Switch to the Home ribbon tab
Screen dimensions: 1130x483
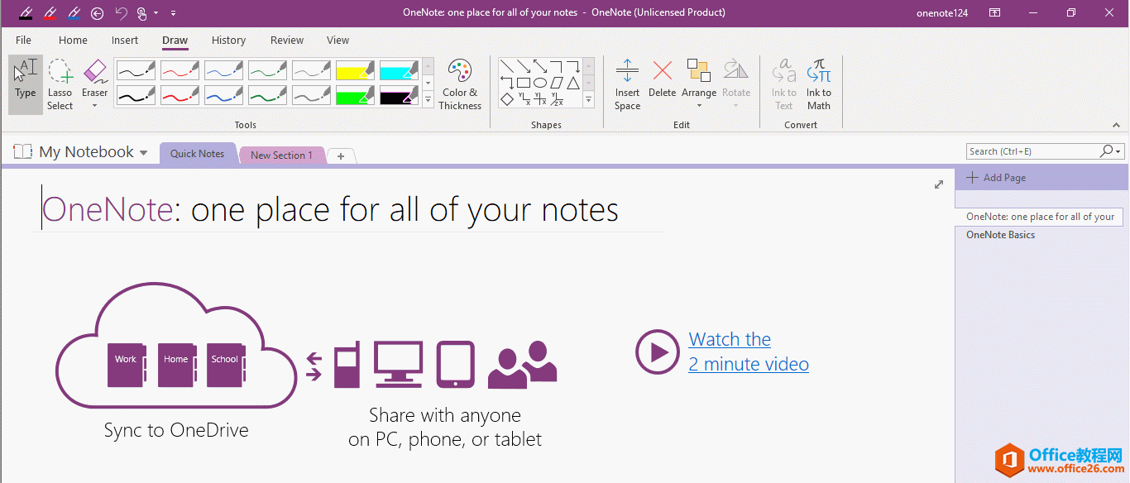click(73, 40)
